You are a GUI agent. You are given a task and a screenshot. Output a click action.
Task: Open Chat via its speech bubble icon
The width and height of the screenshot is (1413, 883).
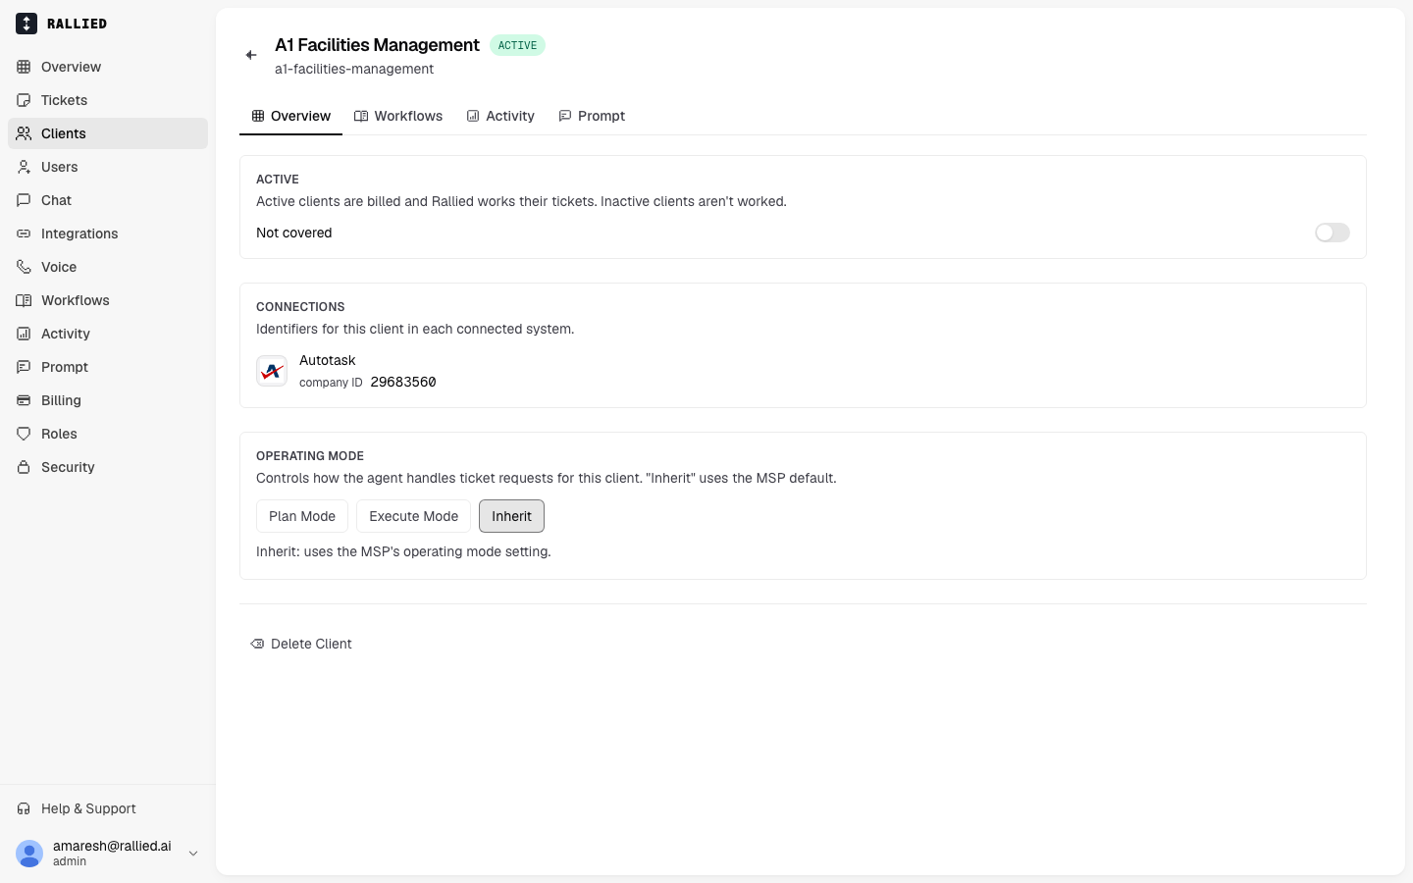(x=24, y=200)
